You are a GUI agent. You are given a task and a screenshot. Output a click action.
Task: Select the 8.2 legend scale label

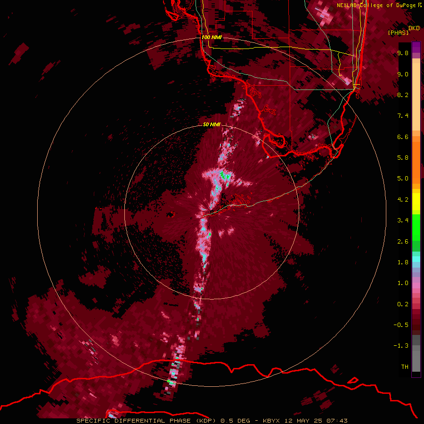coord(403,95)
